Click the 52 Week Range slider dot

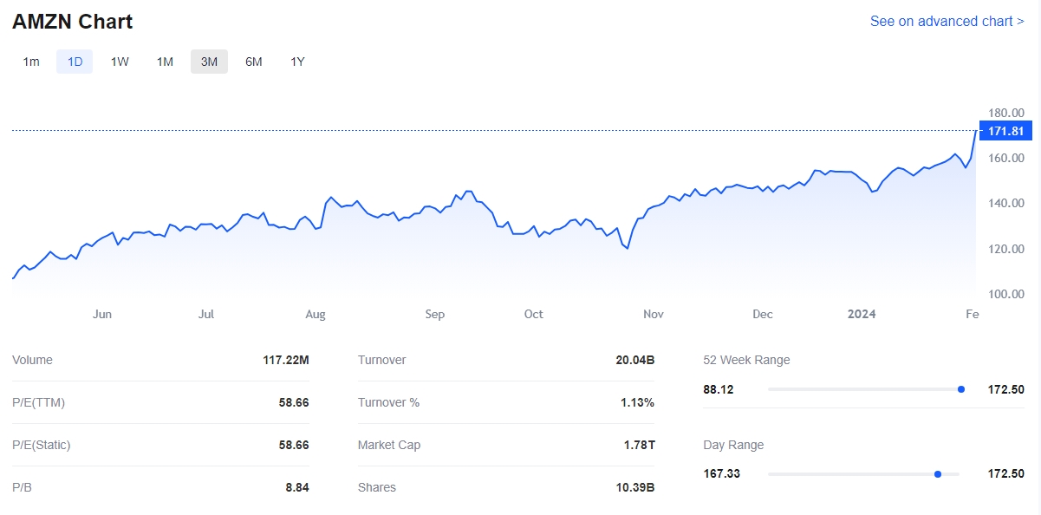point(961,389)
